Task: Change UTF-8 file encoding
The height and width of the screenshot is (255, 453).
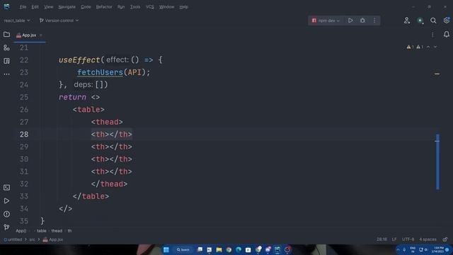Action: coord(408,239)
